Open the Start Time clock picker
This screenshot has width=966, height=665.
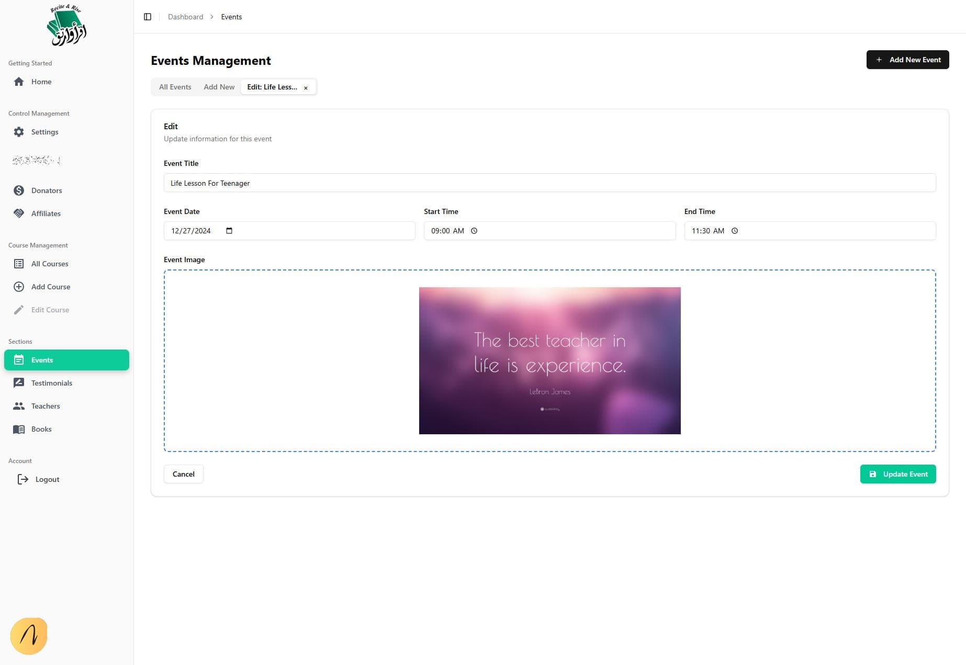474,231
